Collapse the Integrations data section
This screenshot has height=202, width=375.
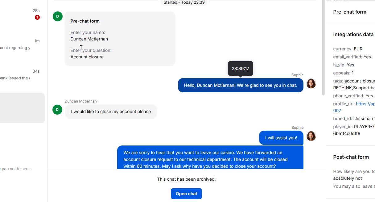(353, 34)
